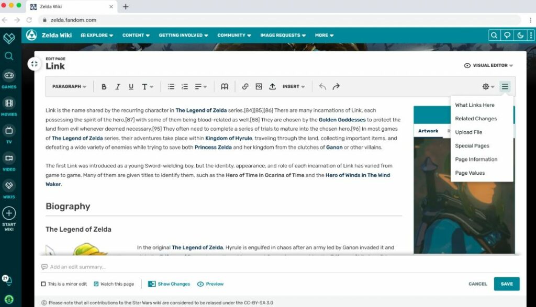Undo the last edit

(322, 87)
